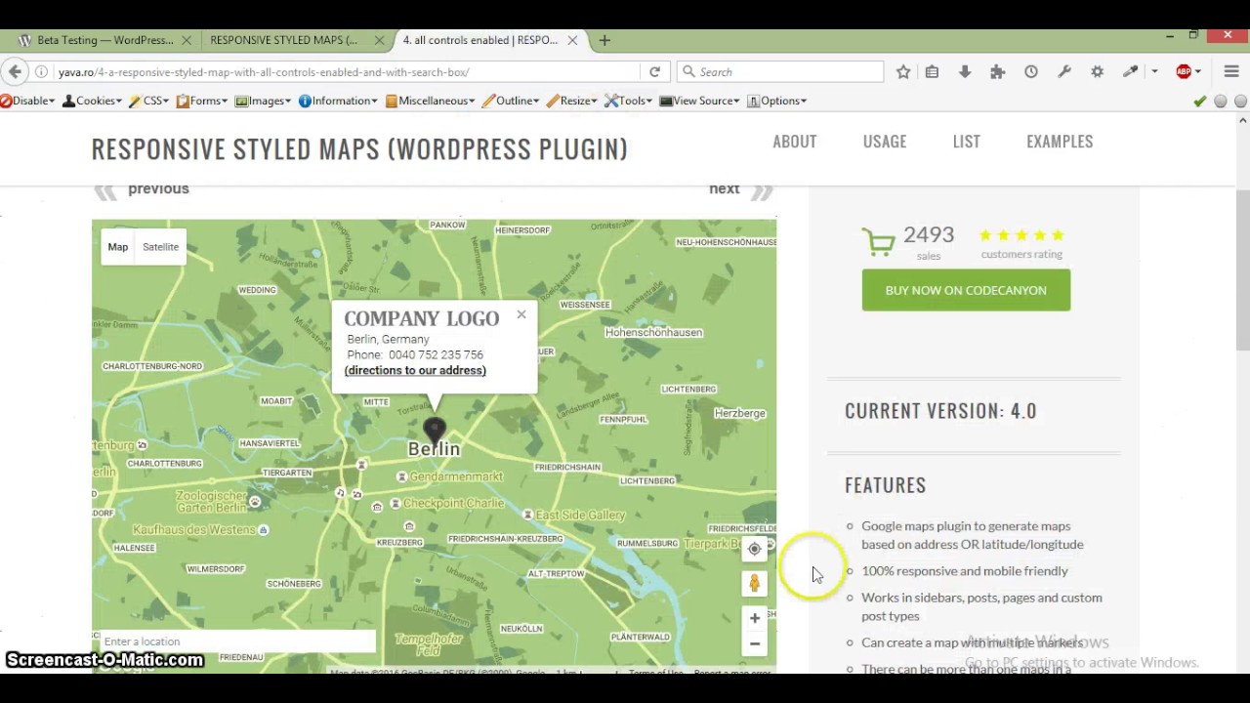
Task: Reload the page with the refresh icon
Action: coord(654,71)
